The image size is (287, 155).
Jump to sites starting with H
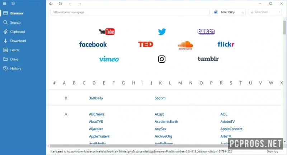pos(133,83)
